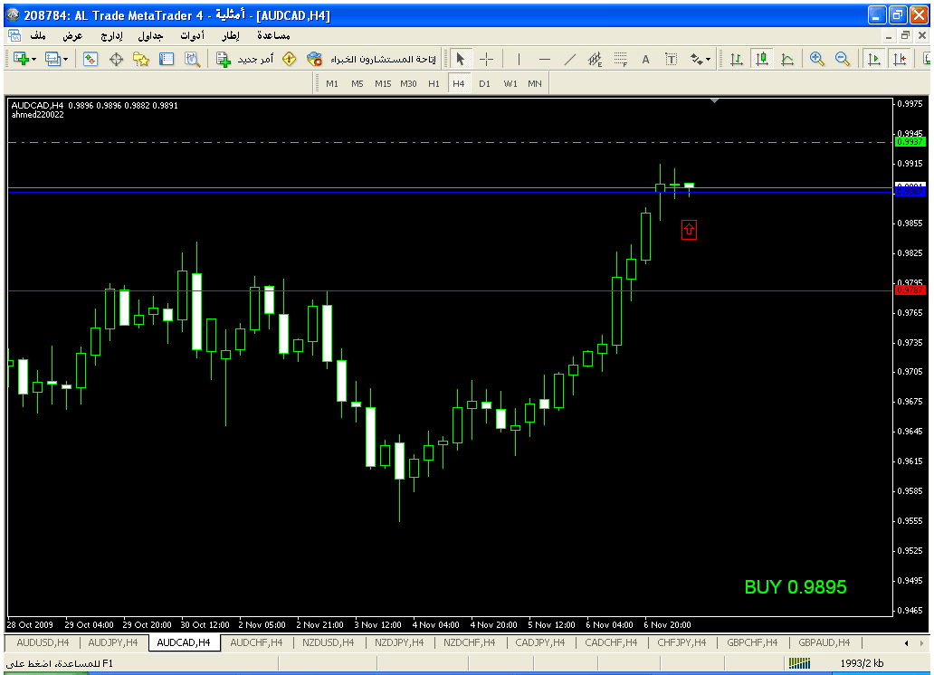Draw a vertical line tool
934x675 pixels.
519,59
